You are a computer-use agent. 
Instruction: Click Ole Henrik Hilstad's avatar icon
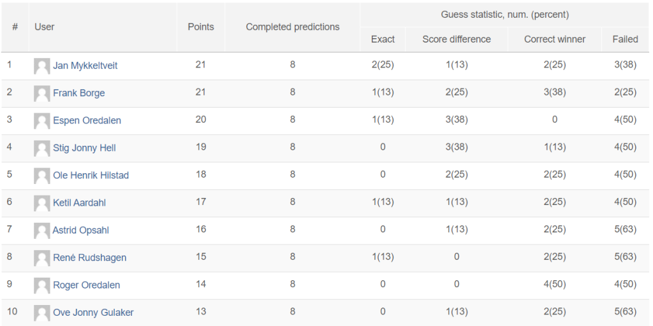click(x=41, y=176)
